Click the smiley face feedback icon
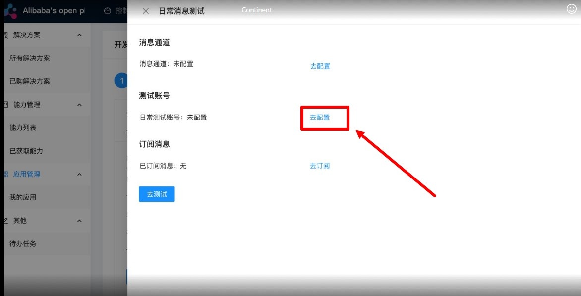 571,9
